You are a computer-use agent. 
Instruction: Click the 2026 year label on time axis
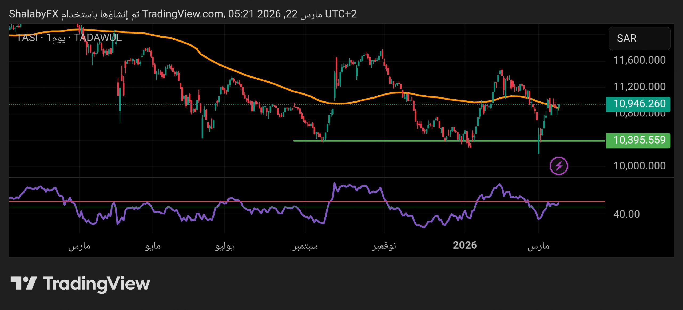(x=465, y=245)
